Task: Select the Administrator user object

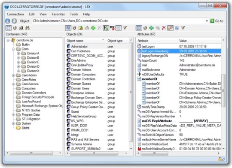Action: [98, 46]
